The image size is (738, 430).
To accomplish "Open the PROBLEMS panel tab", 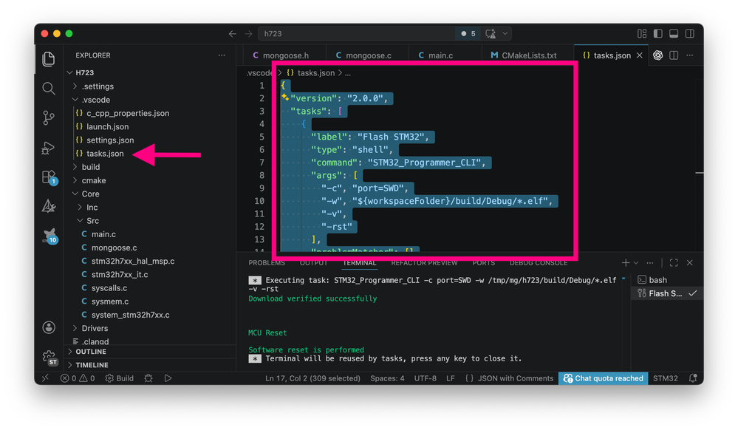I will pyautogui.click(x=267, y=263).
